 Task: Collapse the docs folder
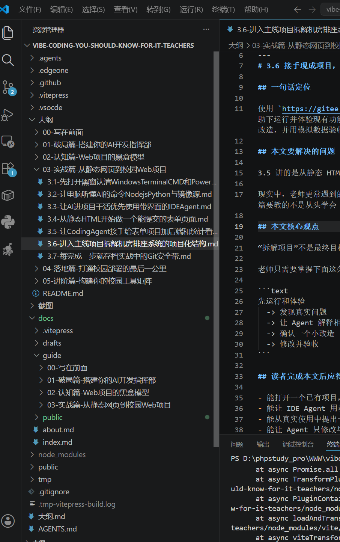click(x=32, y=318)
